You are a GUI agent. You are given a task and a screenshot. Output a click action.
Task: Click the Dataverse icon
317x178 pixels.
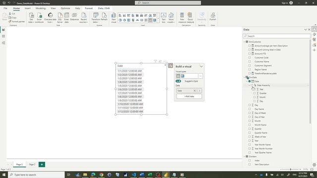74,16
